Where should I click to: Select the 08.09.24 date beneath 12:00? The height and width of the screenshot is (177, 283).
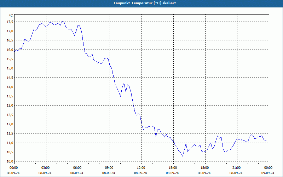tap(140, 173)
